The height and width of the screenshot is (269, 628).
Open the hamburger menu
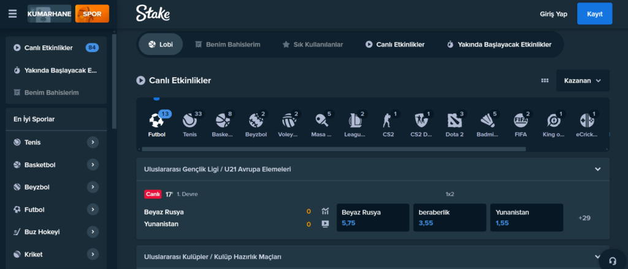point(13,14)
